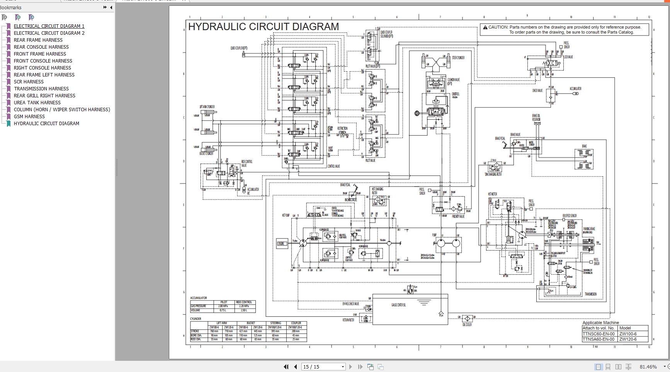Click the TTNSA60-EN-00 table cell
Screen dimensions: 670x372
[600, 339]
